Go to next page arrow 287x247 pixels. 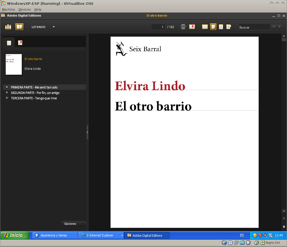pyautogui.click(x=284, y=227)
